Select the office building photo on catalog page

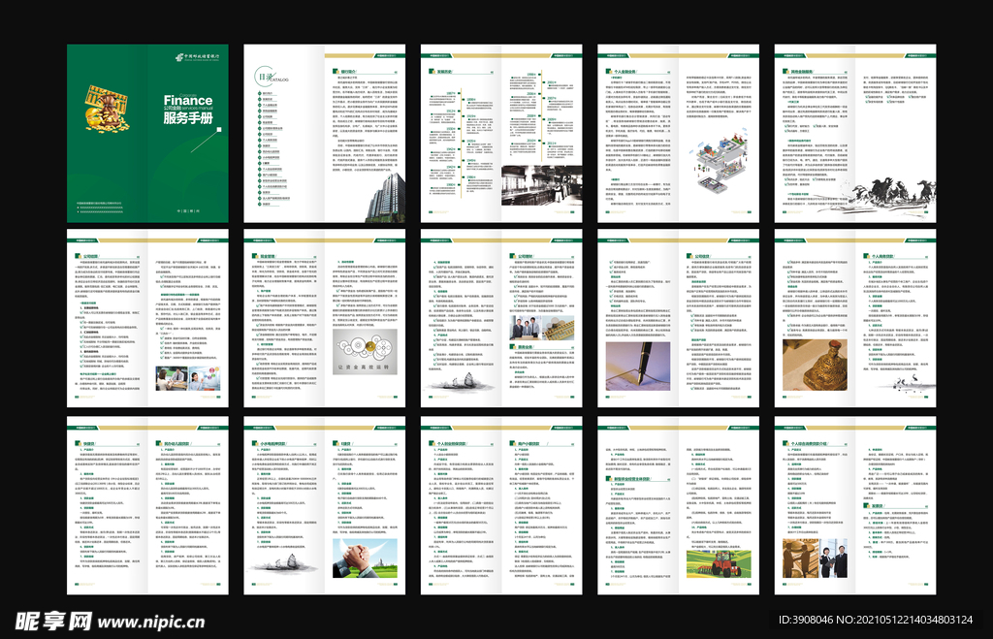click(x=386, y=196)
